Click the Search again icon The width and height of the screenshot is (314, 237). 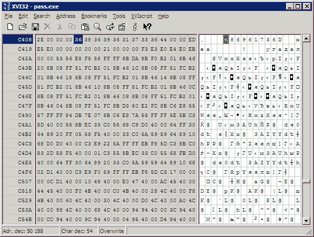point(110,26)
